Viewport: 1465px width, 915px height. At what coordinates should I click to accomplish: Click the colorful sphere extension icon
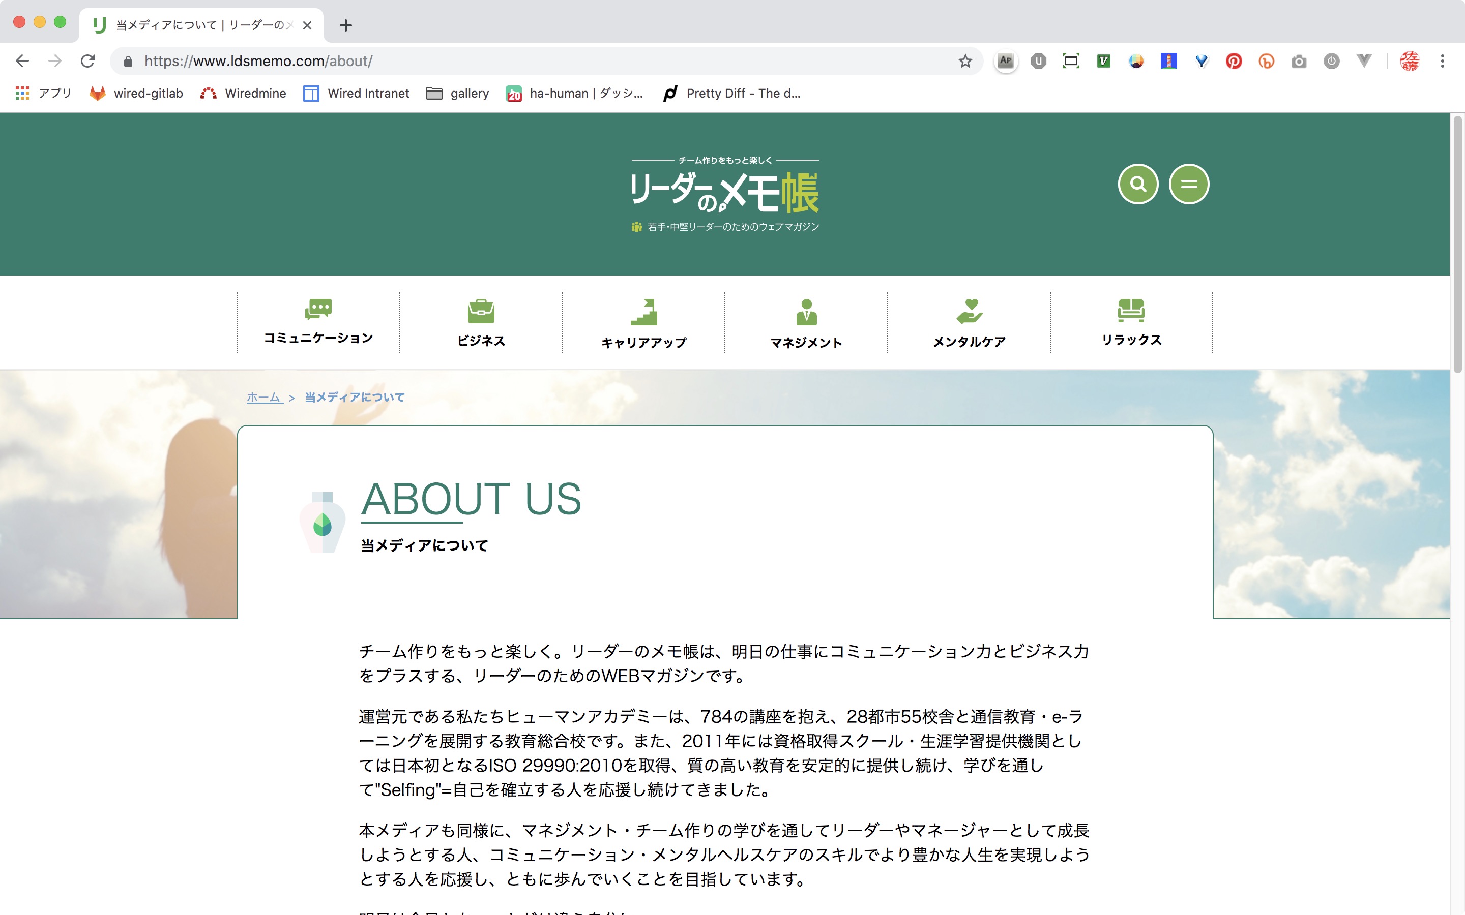(x=1136, y=61)
